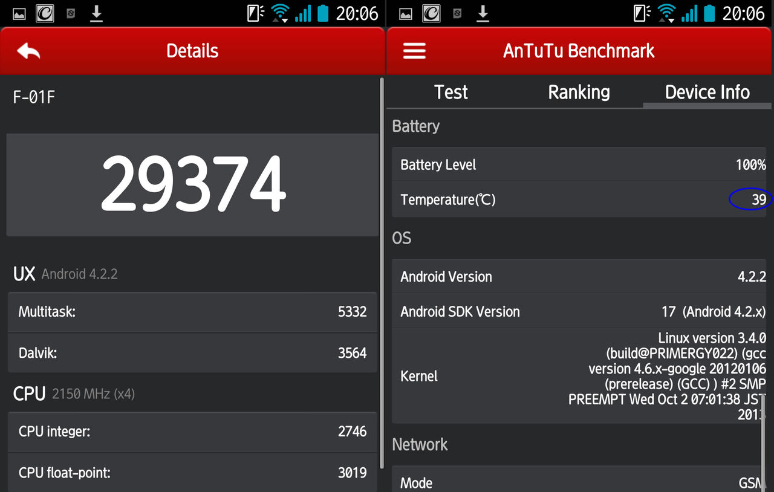Tap the C app notification icon on AnTuTu Benchmark screen
Screen dimensions: 774x492
point(432,13)
